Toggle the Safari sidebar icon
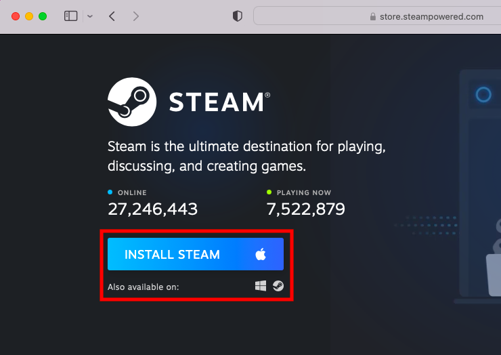 click(x=70, y=16)
